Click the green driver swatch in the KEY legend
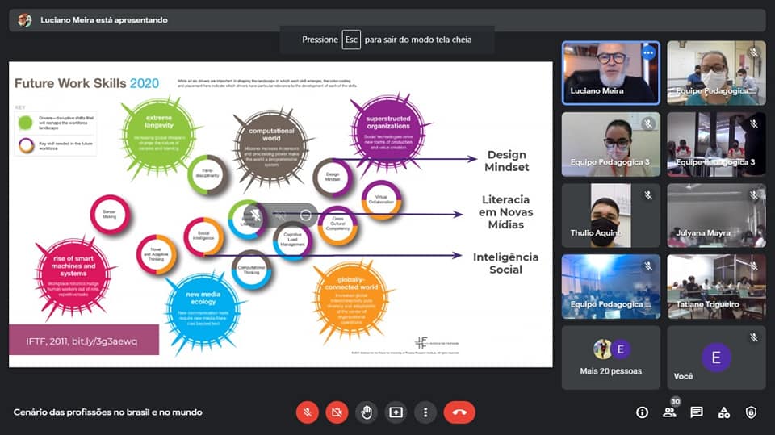This screenshot has height=435, width=775. coord(25,122)
